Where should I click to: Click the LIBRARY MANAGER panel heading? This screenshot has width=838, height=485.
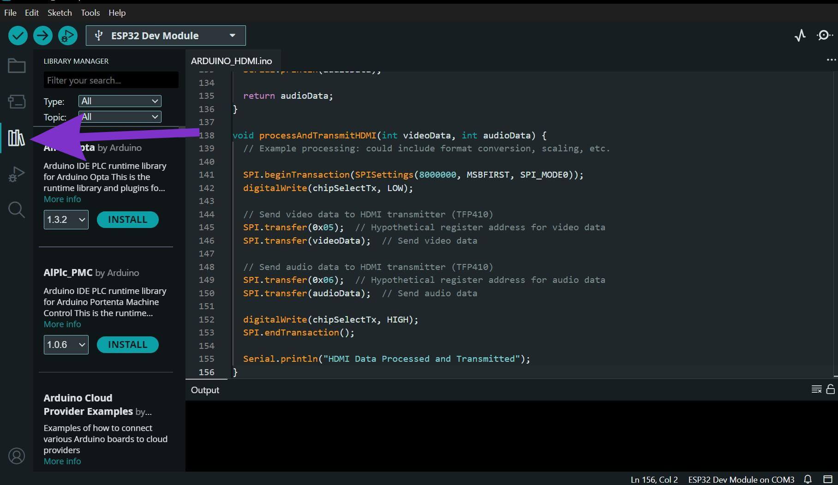[76, 61]
